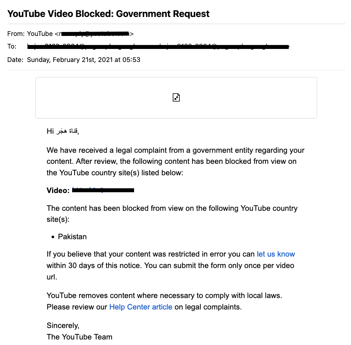Click "The YouTube Team" signature line
The width and height of the screenshot is (351, 345).
(79, 337)
